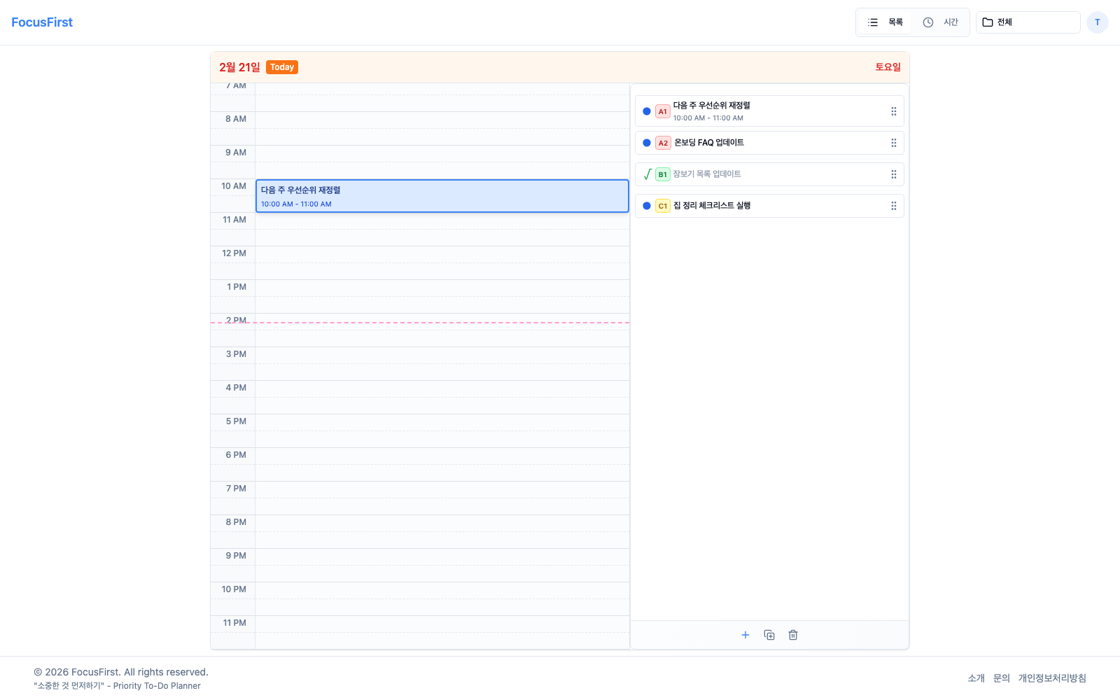Toggle status circle of 온보딩 FAQ 업데이트
1120x700 pixels.
coord(647,143)
